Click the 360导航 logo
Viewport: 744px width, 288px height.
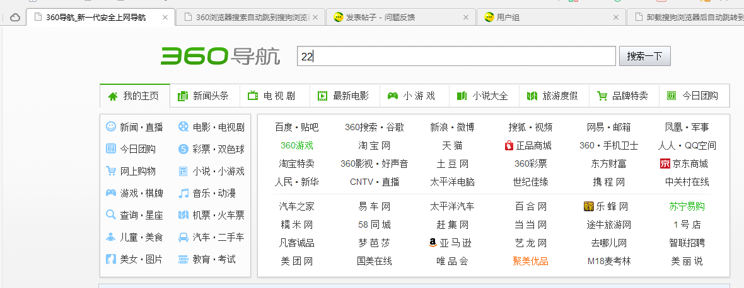pos(220,56)
